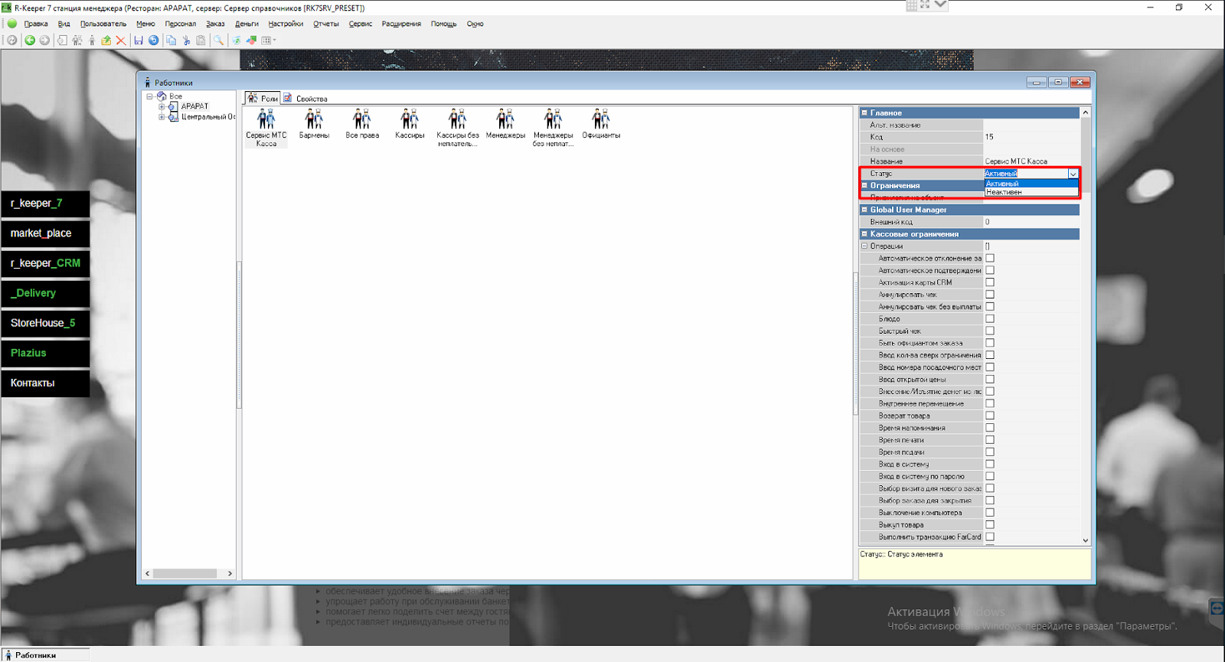Open the Правка menu
Screen dimensions: 1225x662
coord(36,24)
